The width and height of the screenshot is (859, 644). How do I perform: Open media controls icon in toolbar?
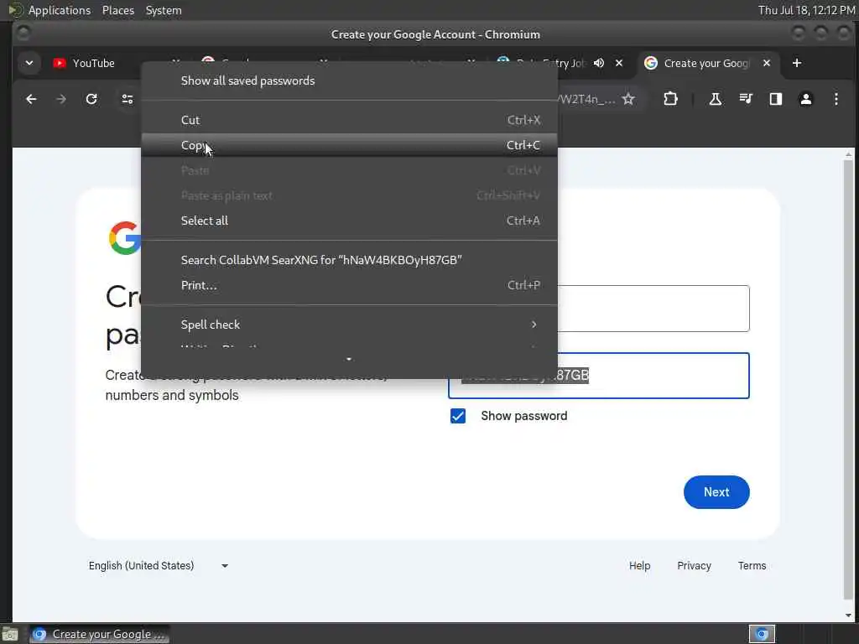tap(746, 99)
